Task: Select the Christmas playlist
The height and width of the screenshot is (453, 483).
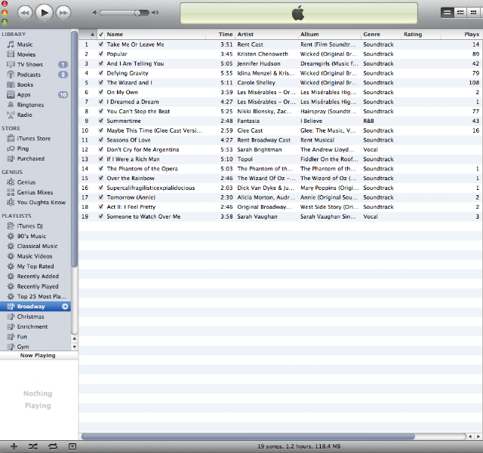Action: point(35,317)
